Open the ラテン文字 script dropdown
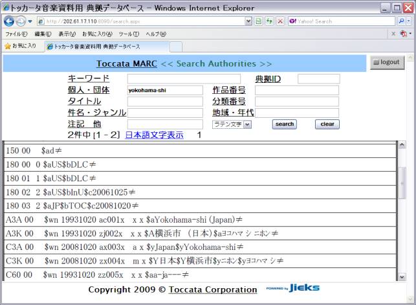The height and width of the screenshot is (305, 416). click(x=232, y=124)
